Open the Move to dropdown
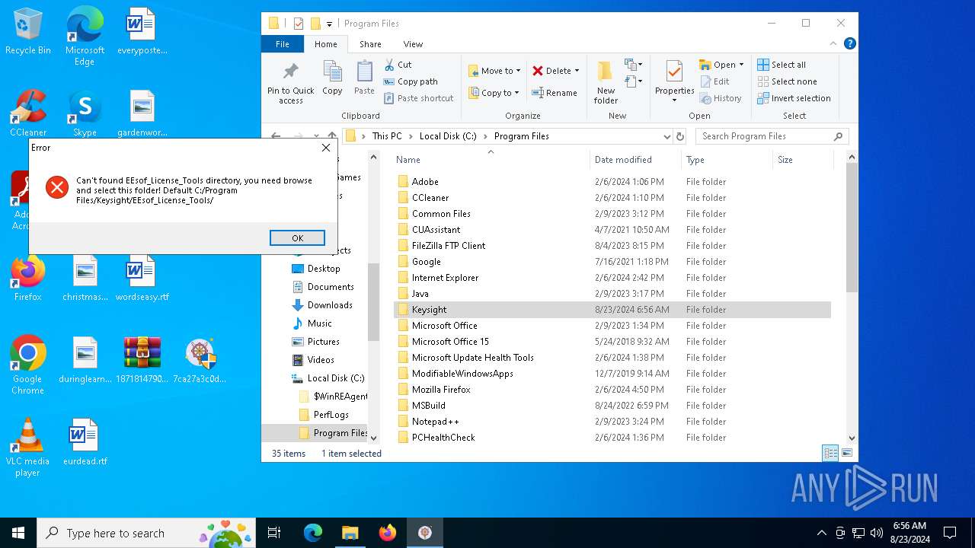The height and width of the screenshot is (548, 975). tap(494, 71)
